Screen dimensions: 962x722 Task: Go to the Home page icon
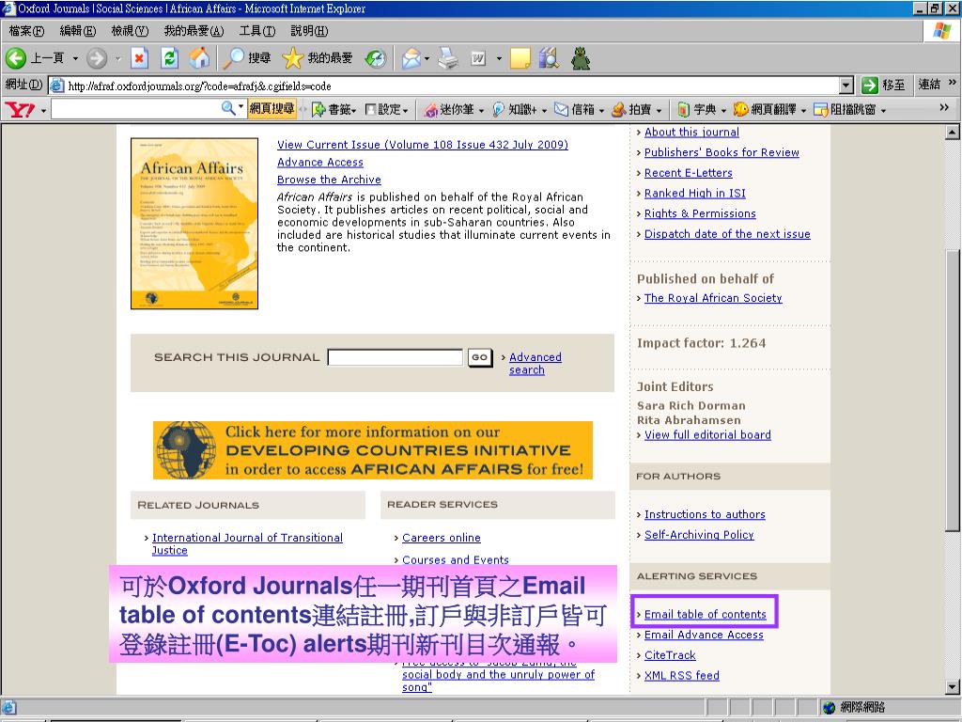pyautogui.click(x=199, y=58)
